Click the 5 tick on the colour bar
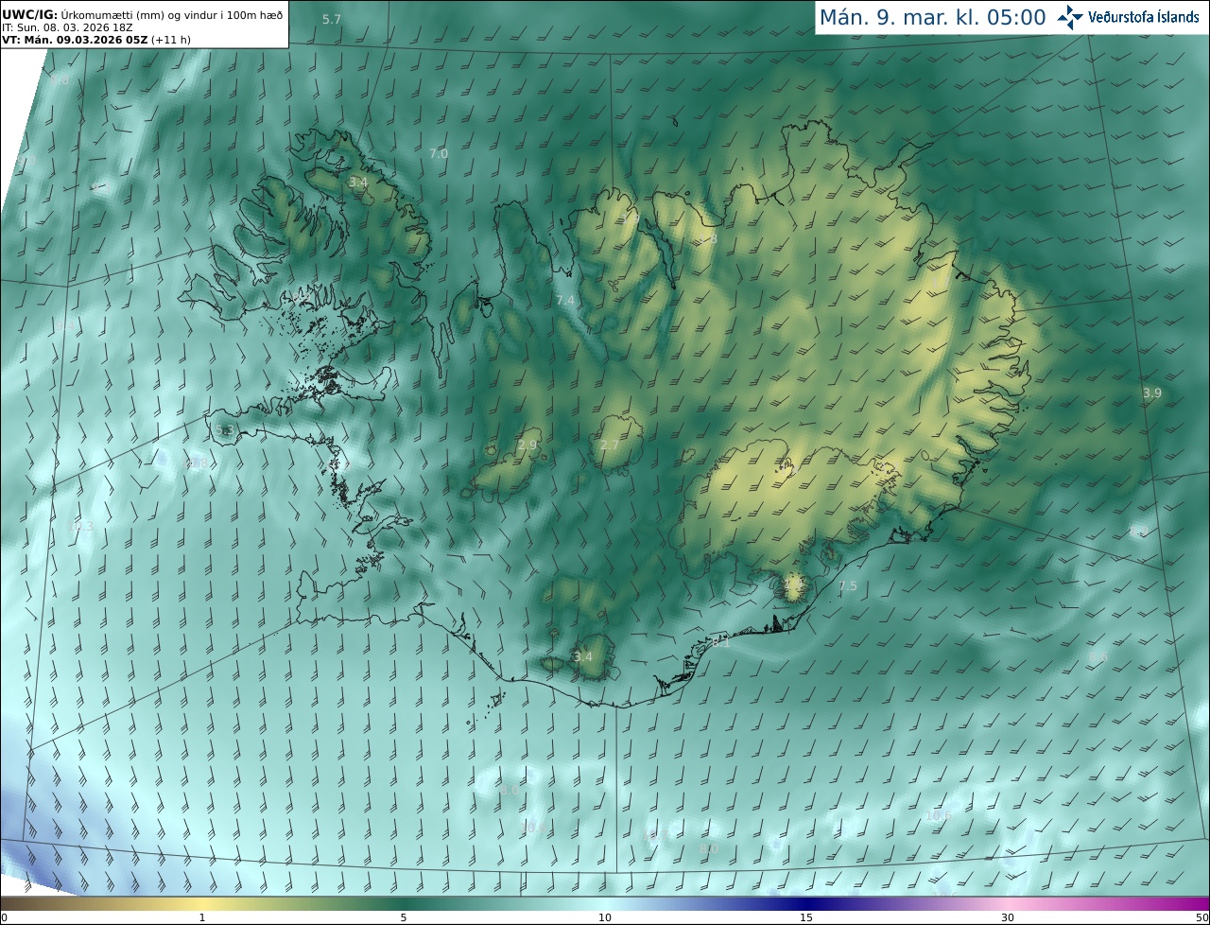The width and height of the screenshot is (1210, 925). pyautogui.click(x=404, y=917)
